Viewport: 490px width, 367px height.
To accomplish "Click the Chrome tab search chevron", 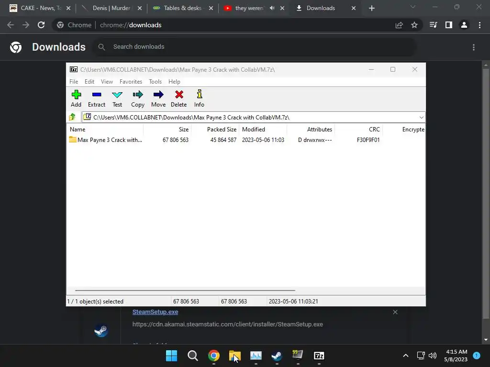I will point(413,7).
